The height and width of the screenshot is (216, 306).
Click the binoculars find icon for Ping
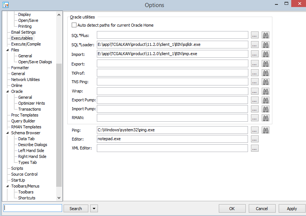[265, 130]
